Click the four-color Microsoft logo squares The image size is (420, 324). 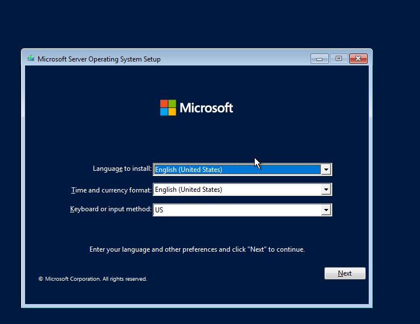point(168,108)
